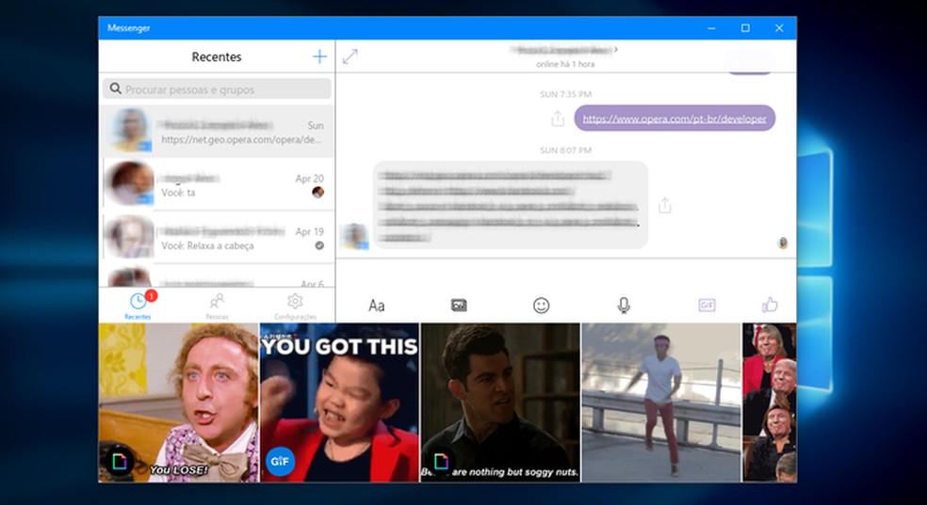The image size is (927, 505).
Task: Open the Aa text input option
Action: pyautogui.click(x=377, y=306)
